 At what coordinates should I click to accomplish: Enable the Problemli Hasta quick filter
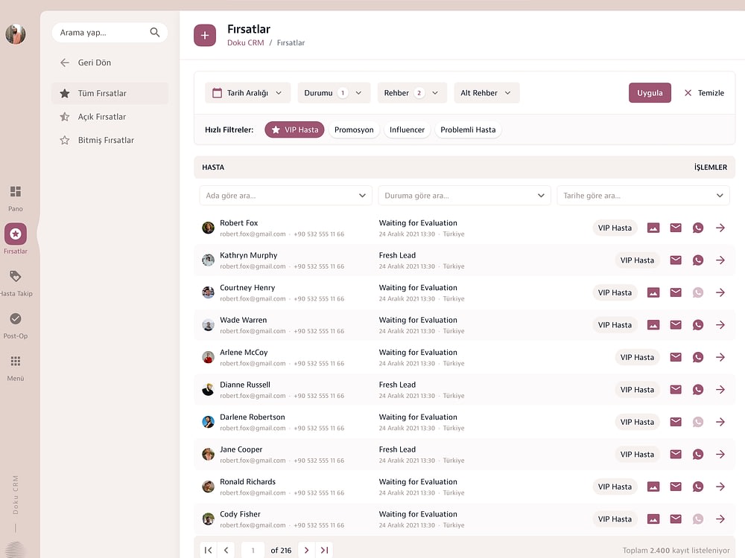coord(468,129)
